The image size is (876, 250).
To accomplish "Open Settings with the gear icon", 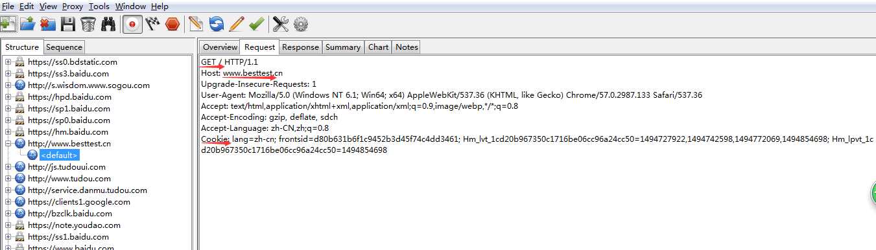I will coord(300,25).
